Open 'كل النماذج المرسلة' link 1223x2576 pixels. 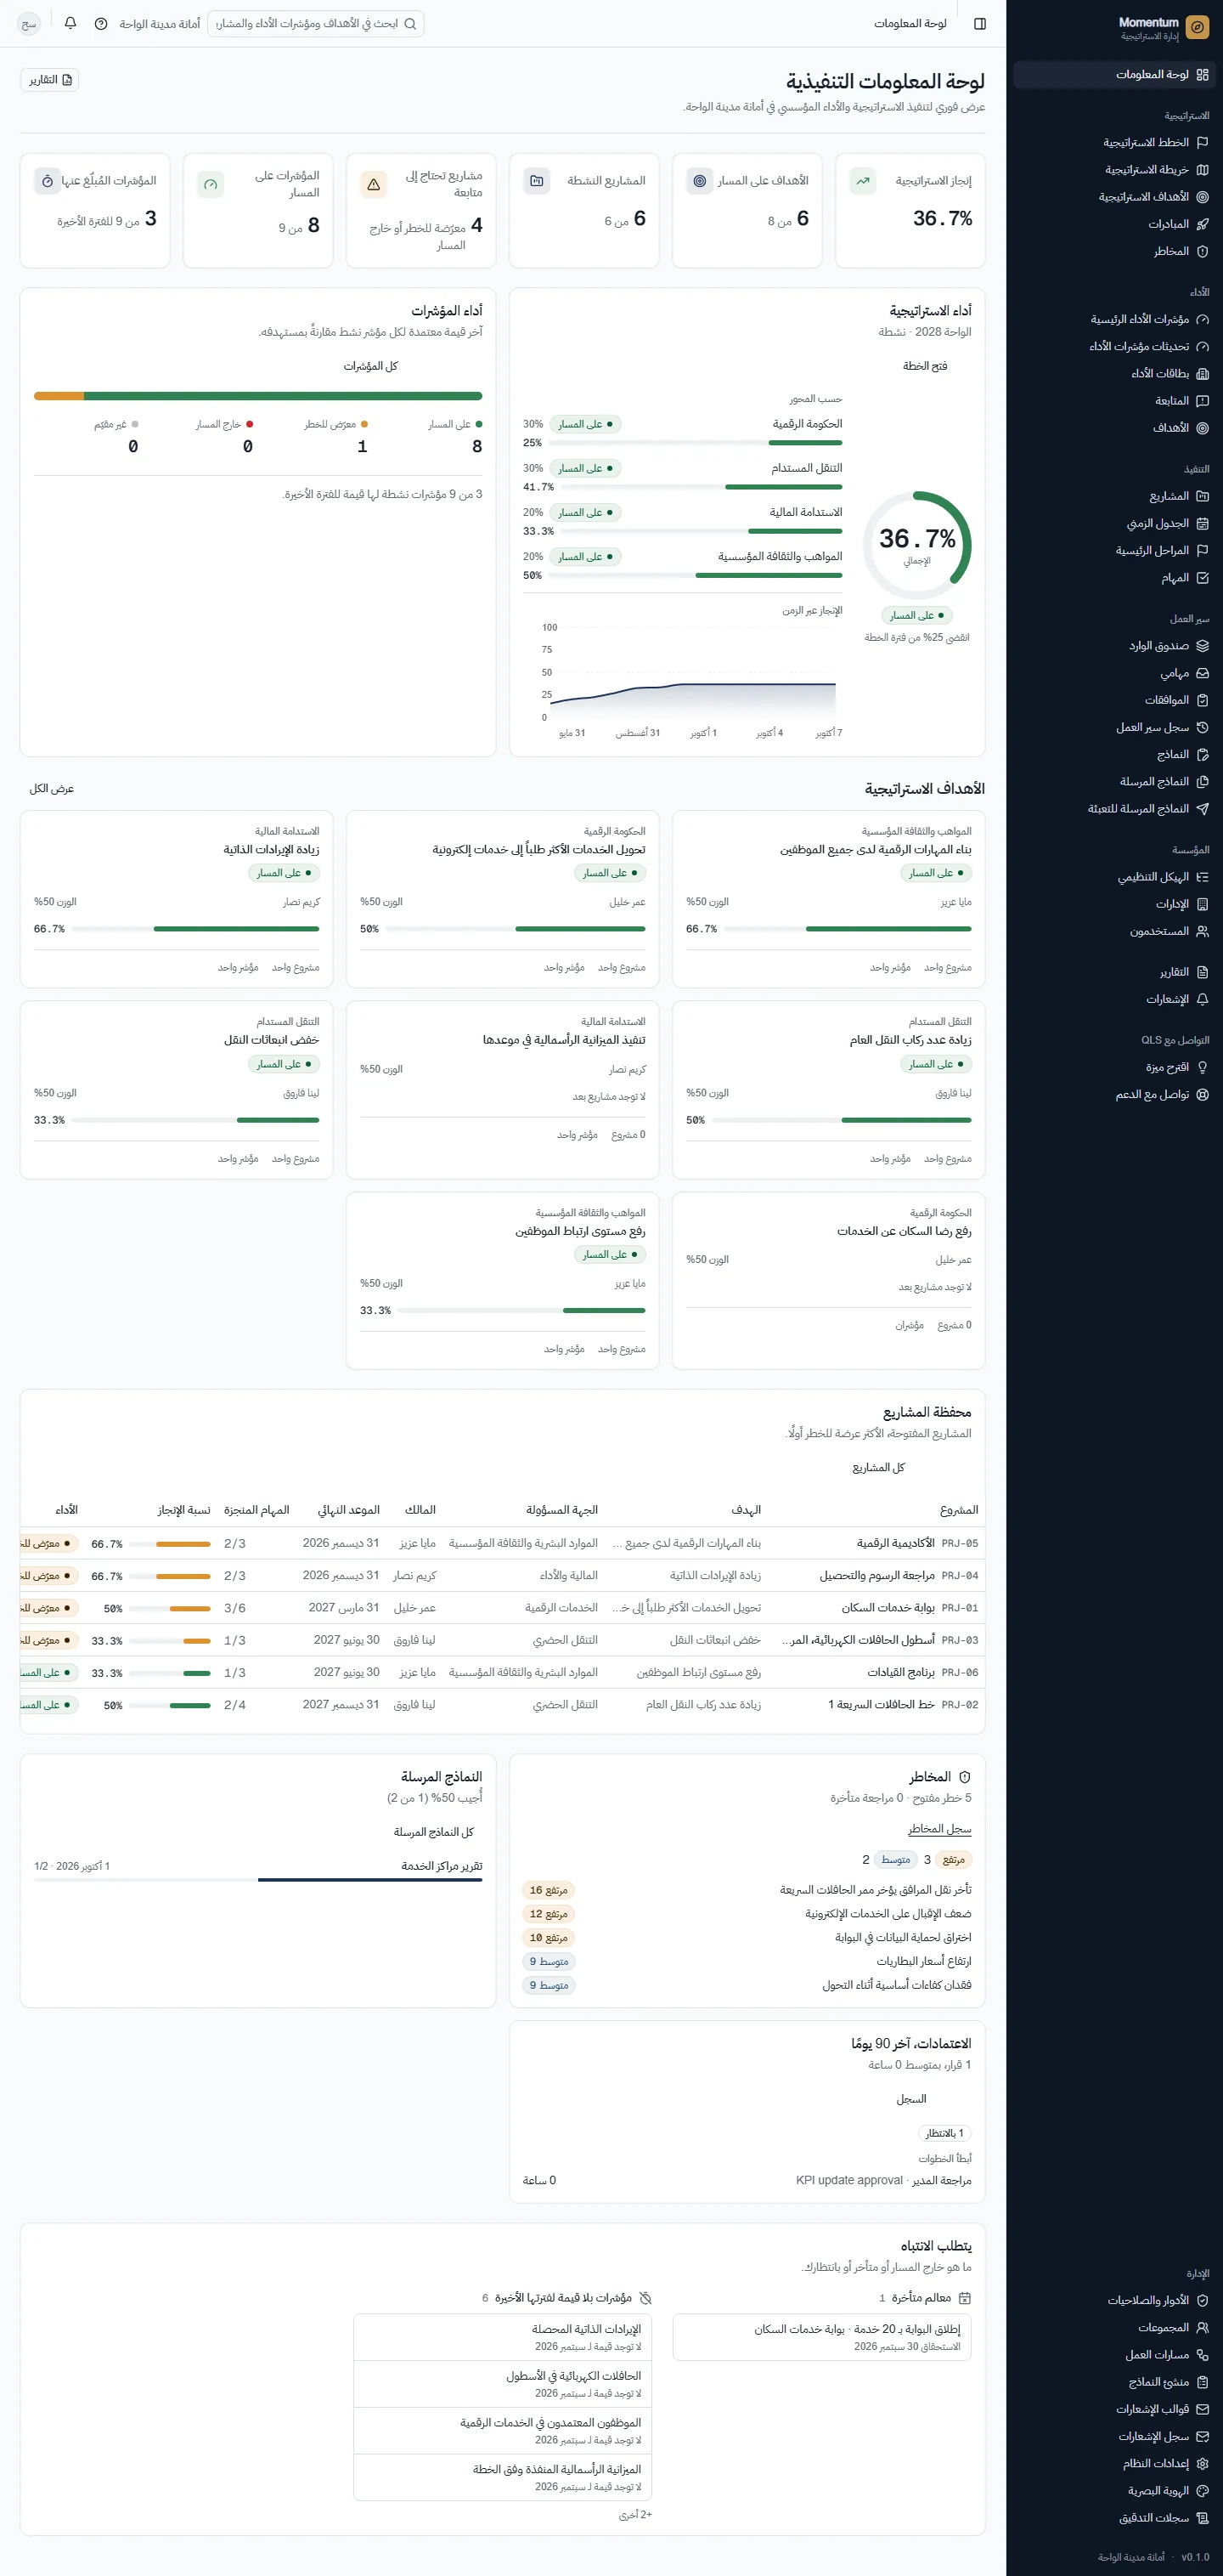(x=434, y=1832)
